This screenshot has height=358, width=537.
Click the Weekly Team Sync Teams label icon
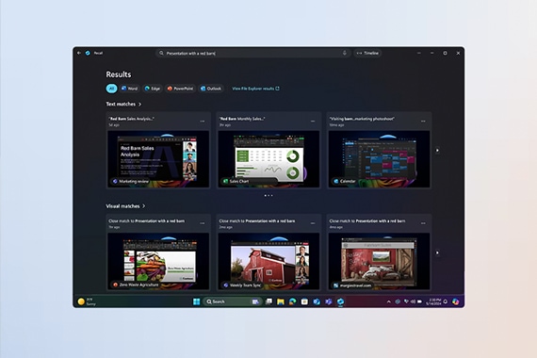point(226,285)
